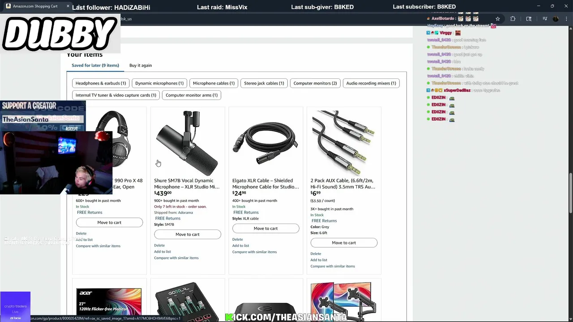This screenshot has width=573, height=322.
Task: Filter by Microphone cables (1)
Action: [x=214, y=83]
